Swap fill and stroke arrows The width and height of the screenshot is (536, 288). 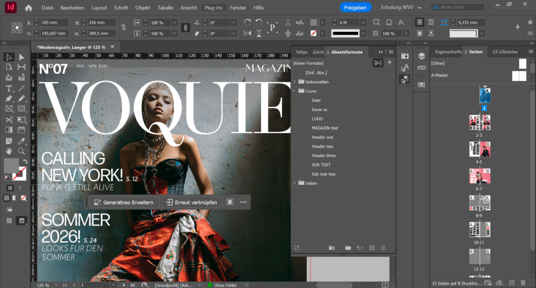point(25,161)
